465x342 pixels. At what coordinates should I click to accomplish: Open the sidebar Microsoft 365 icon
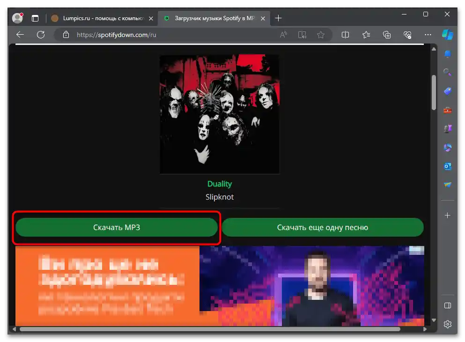click(448, 148)
